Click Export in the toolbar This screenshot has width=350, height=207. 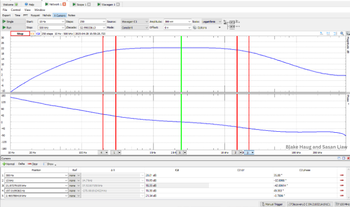[6, 15]
